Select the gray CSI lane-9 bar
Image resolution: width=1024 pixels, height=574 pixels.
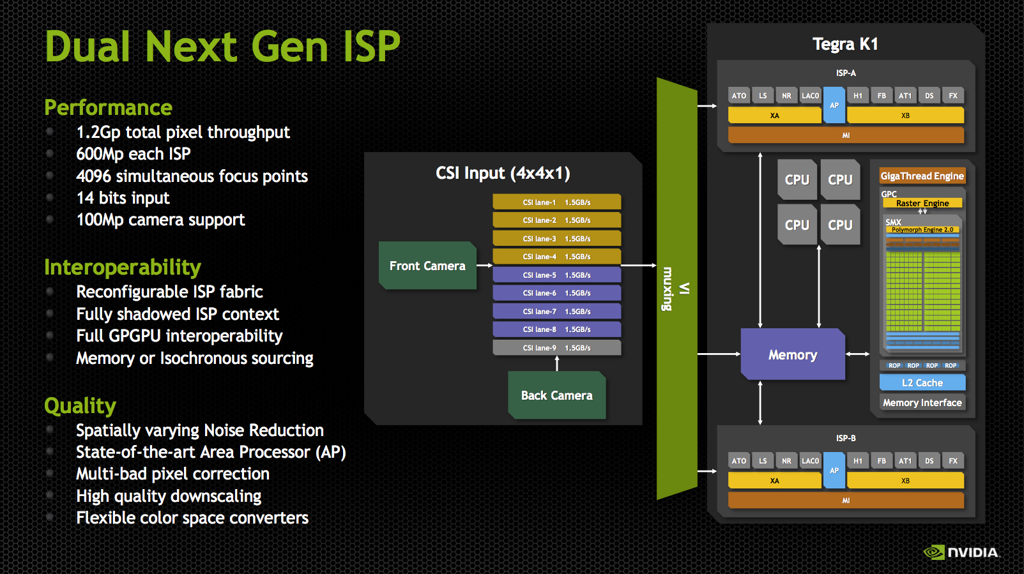click(556, 348)
